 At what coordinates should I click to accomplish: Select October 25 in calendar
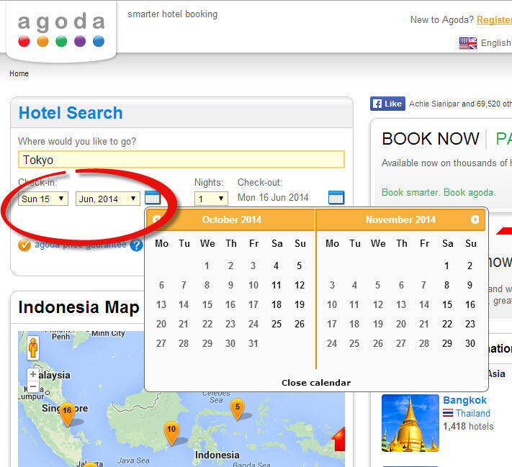(277, 324)
